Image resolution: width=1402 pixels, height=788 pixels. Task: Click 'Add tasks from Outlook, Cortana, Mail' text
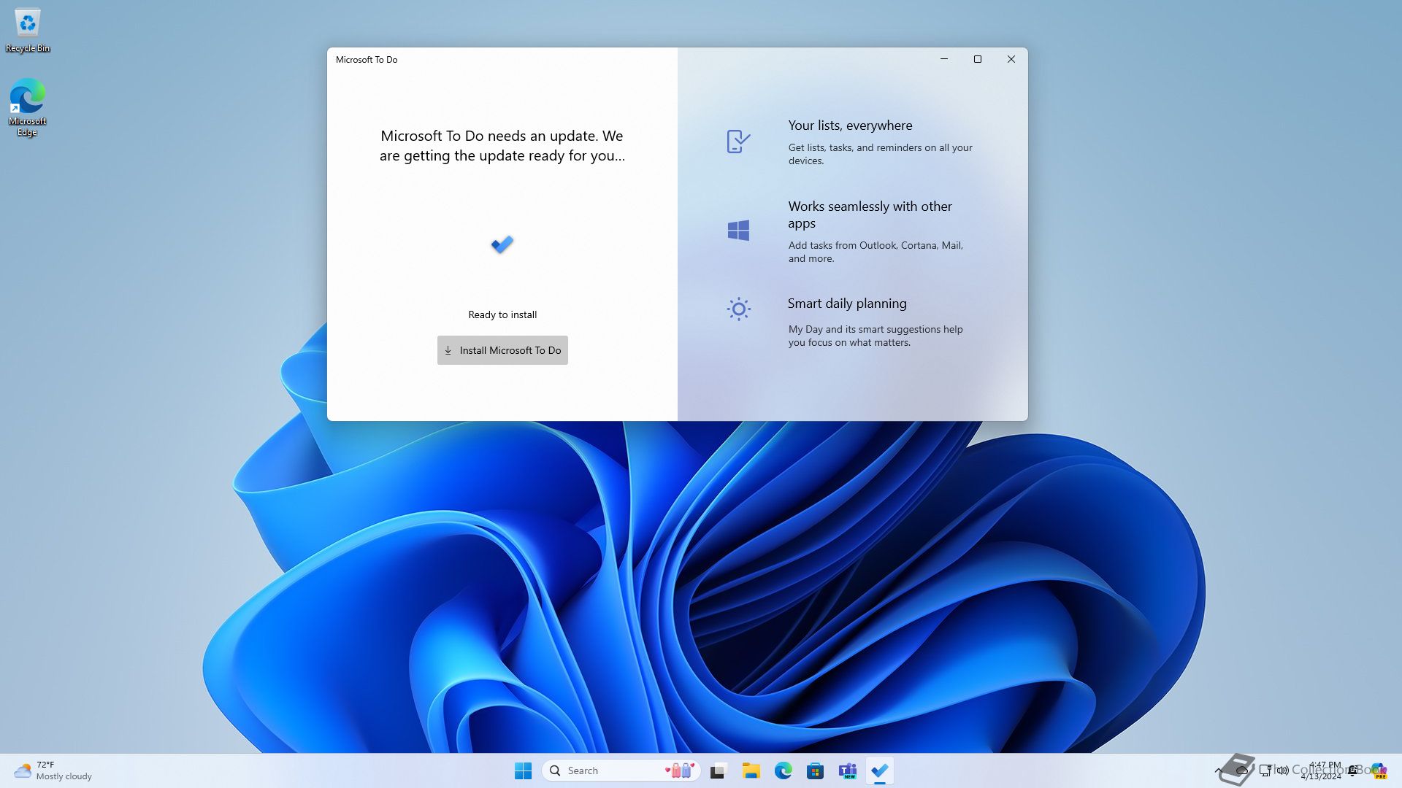tap(876, 252)
